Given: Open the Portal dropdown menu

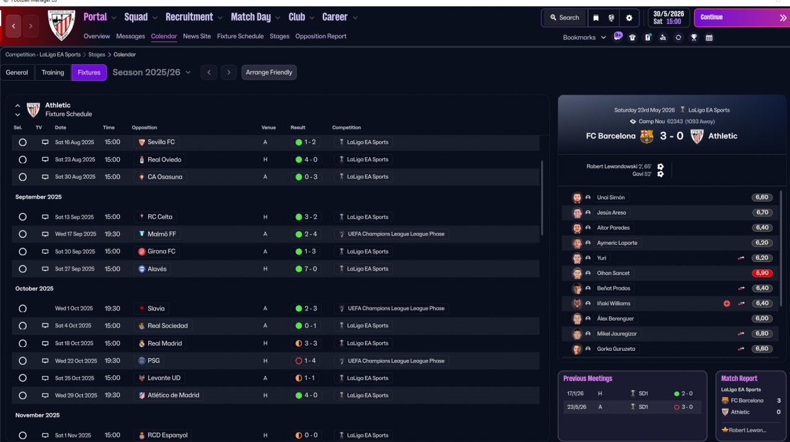Looking at the screenshot, I should coord(99,17).
